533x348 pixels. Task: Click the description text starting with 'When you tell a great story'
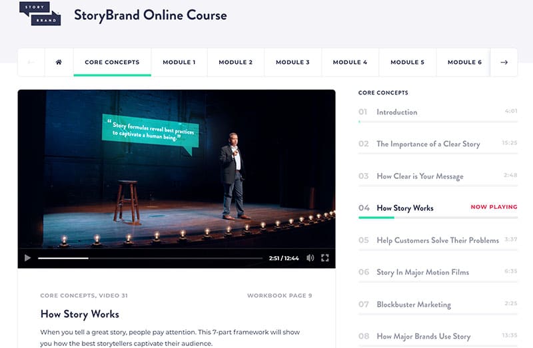170,338
